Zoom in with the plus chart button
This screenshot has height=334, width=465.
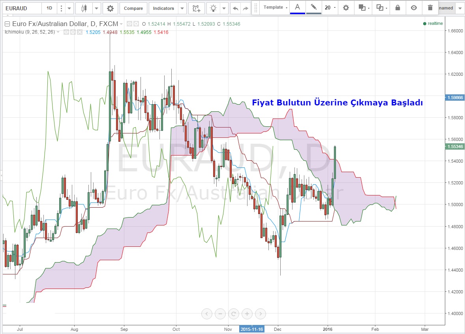pyautogui.click(x=247, y=314)
